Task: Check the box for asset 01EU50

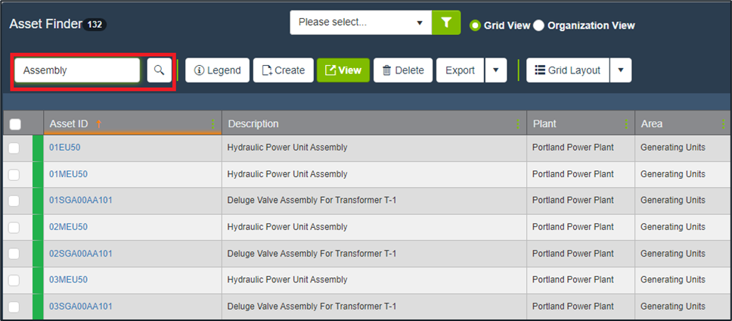Action: 14,148
